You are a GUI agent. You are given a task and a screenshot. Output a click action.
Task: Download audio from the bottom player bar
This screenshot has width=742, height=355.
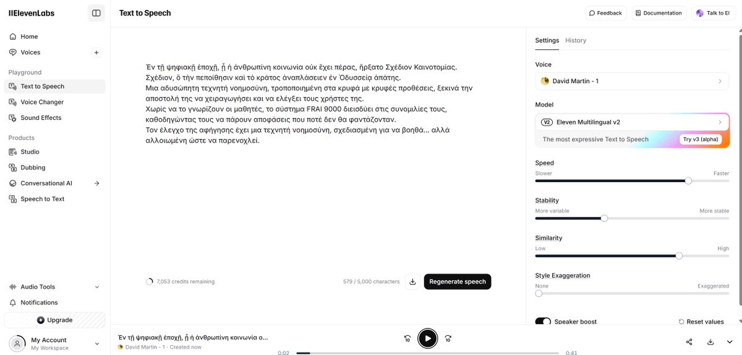click(x=710, y=342)
